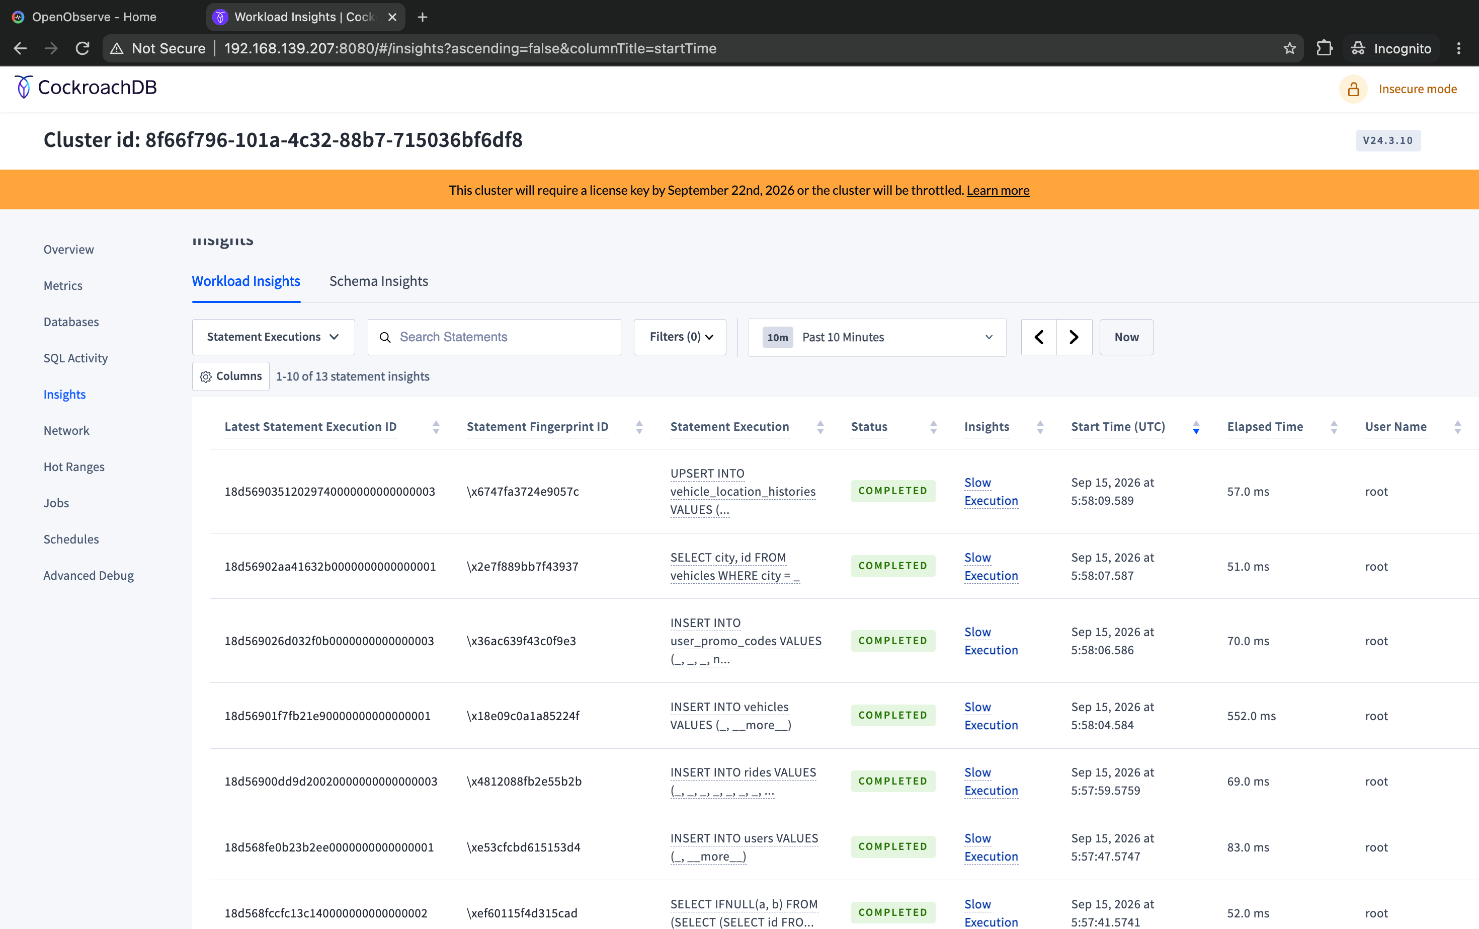This screenshot has width=1479, height=929.
Task: Open INSERT INTO vehicles VALUES statement
Action: 730,716
